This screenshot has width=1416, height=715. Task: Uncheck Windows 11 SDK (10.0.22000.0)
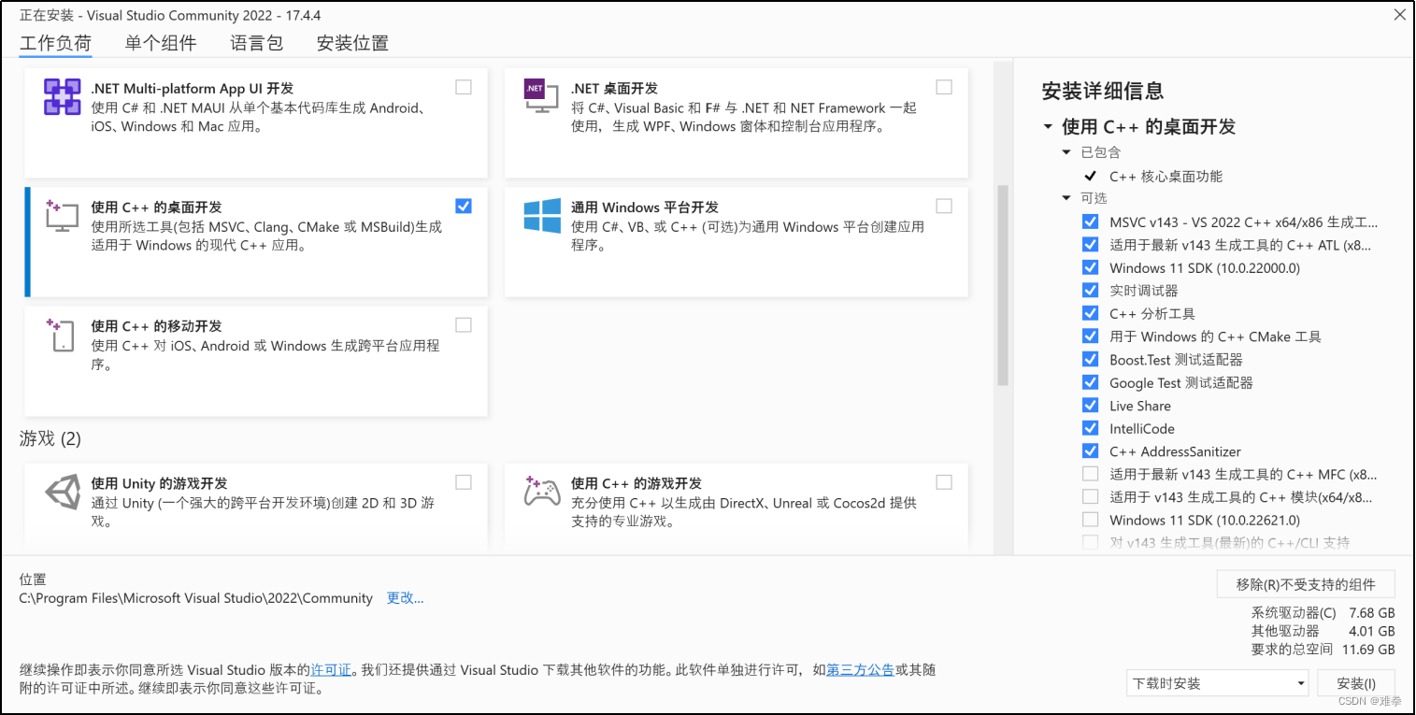tap(1090, 267)
